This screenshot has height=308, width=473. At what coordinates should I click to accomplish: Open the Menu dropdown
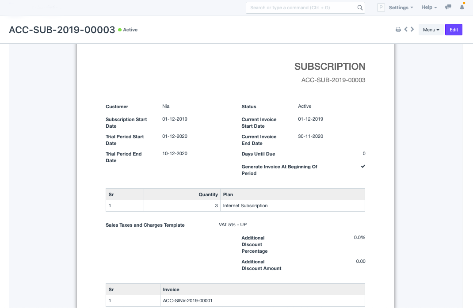point(431,30)
